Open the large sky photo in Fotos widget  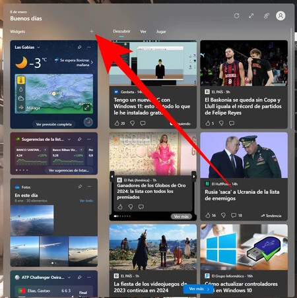coord(32,220)
